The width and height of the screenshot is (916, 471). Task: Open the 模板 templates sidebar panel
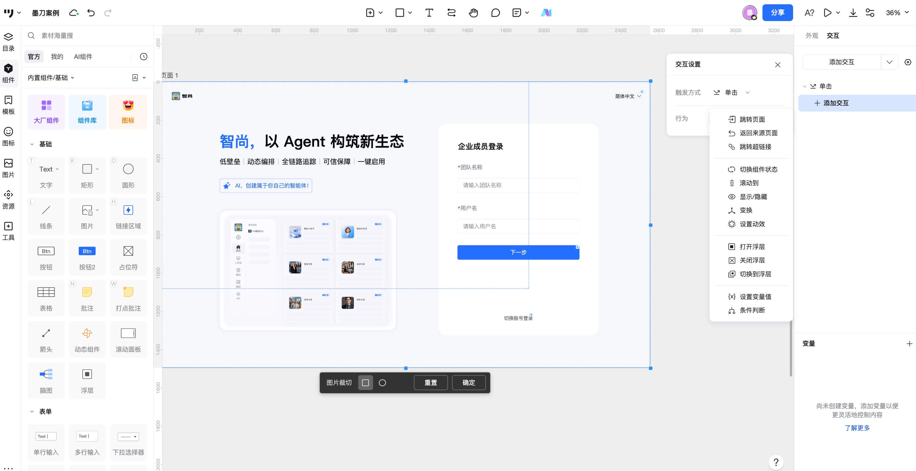pyautogui.click(x=9, y=105)
